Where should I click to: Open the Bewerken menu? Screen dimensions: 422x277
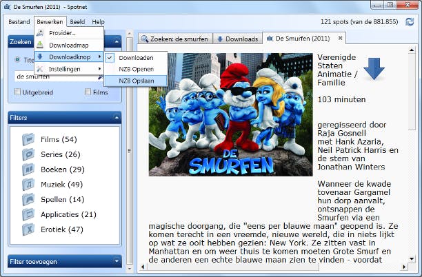50,22
